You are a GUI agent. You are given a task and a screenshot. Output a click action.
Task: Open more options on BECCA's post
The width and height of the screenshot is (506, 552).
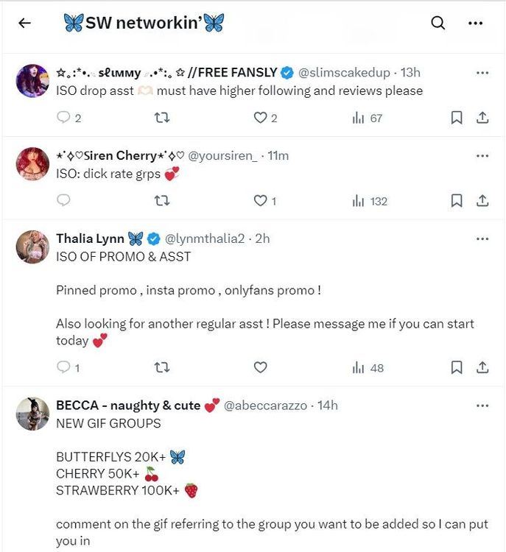(482, 406)
